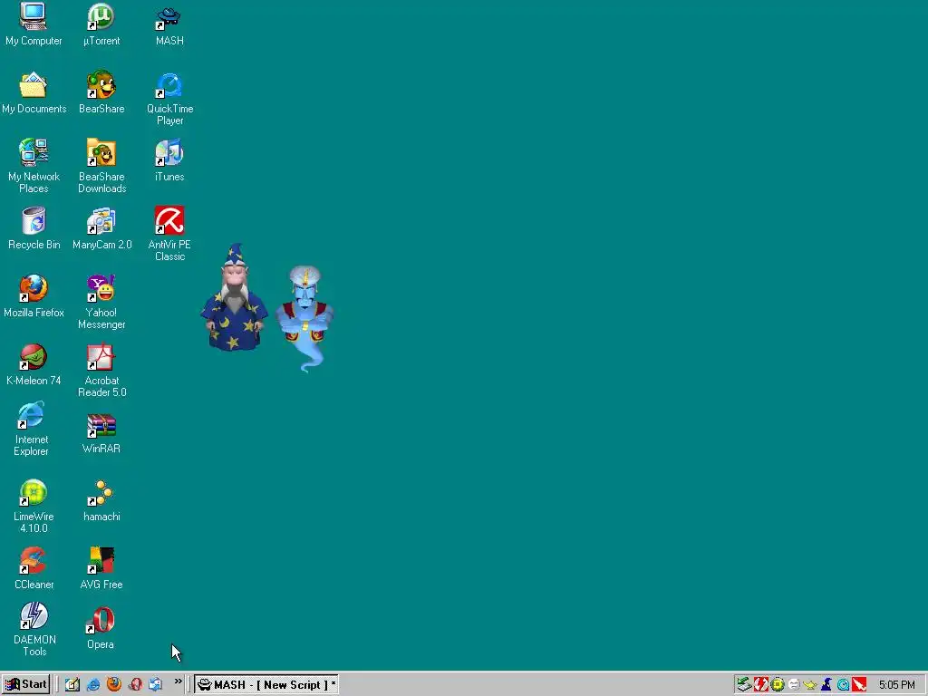
Task: Select the Yahoo! Messenger desktop shortcut
Action: click(101, 303)
